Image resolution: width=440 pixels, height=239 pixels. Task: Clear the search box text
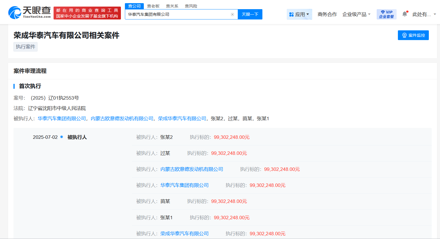(232, 14)
